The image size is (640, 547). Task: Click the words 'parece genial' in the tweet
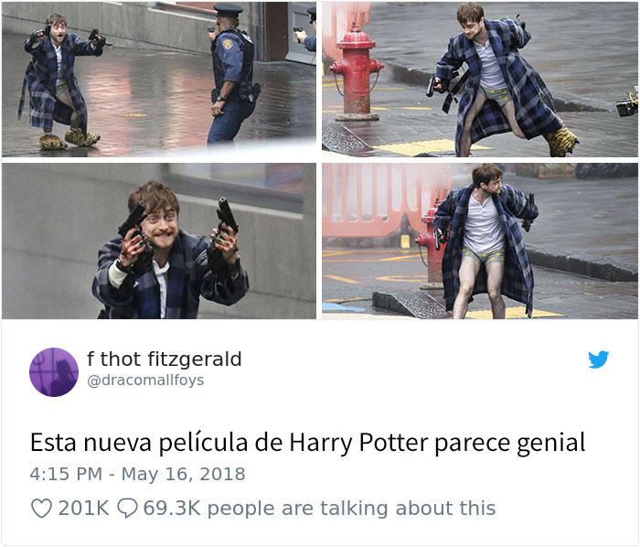click(510, 444)
